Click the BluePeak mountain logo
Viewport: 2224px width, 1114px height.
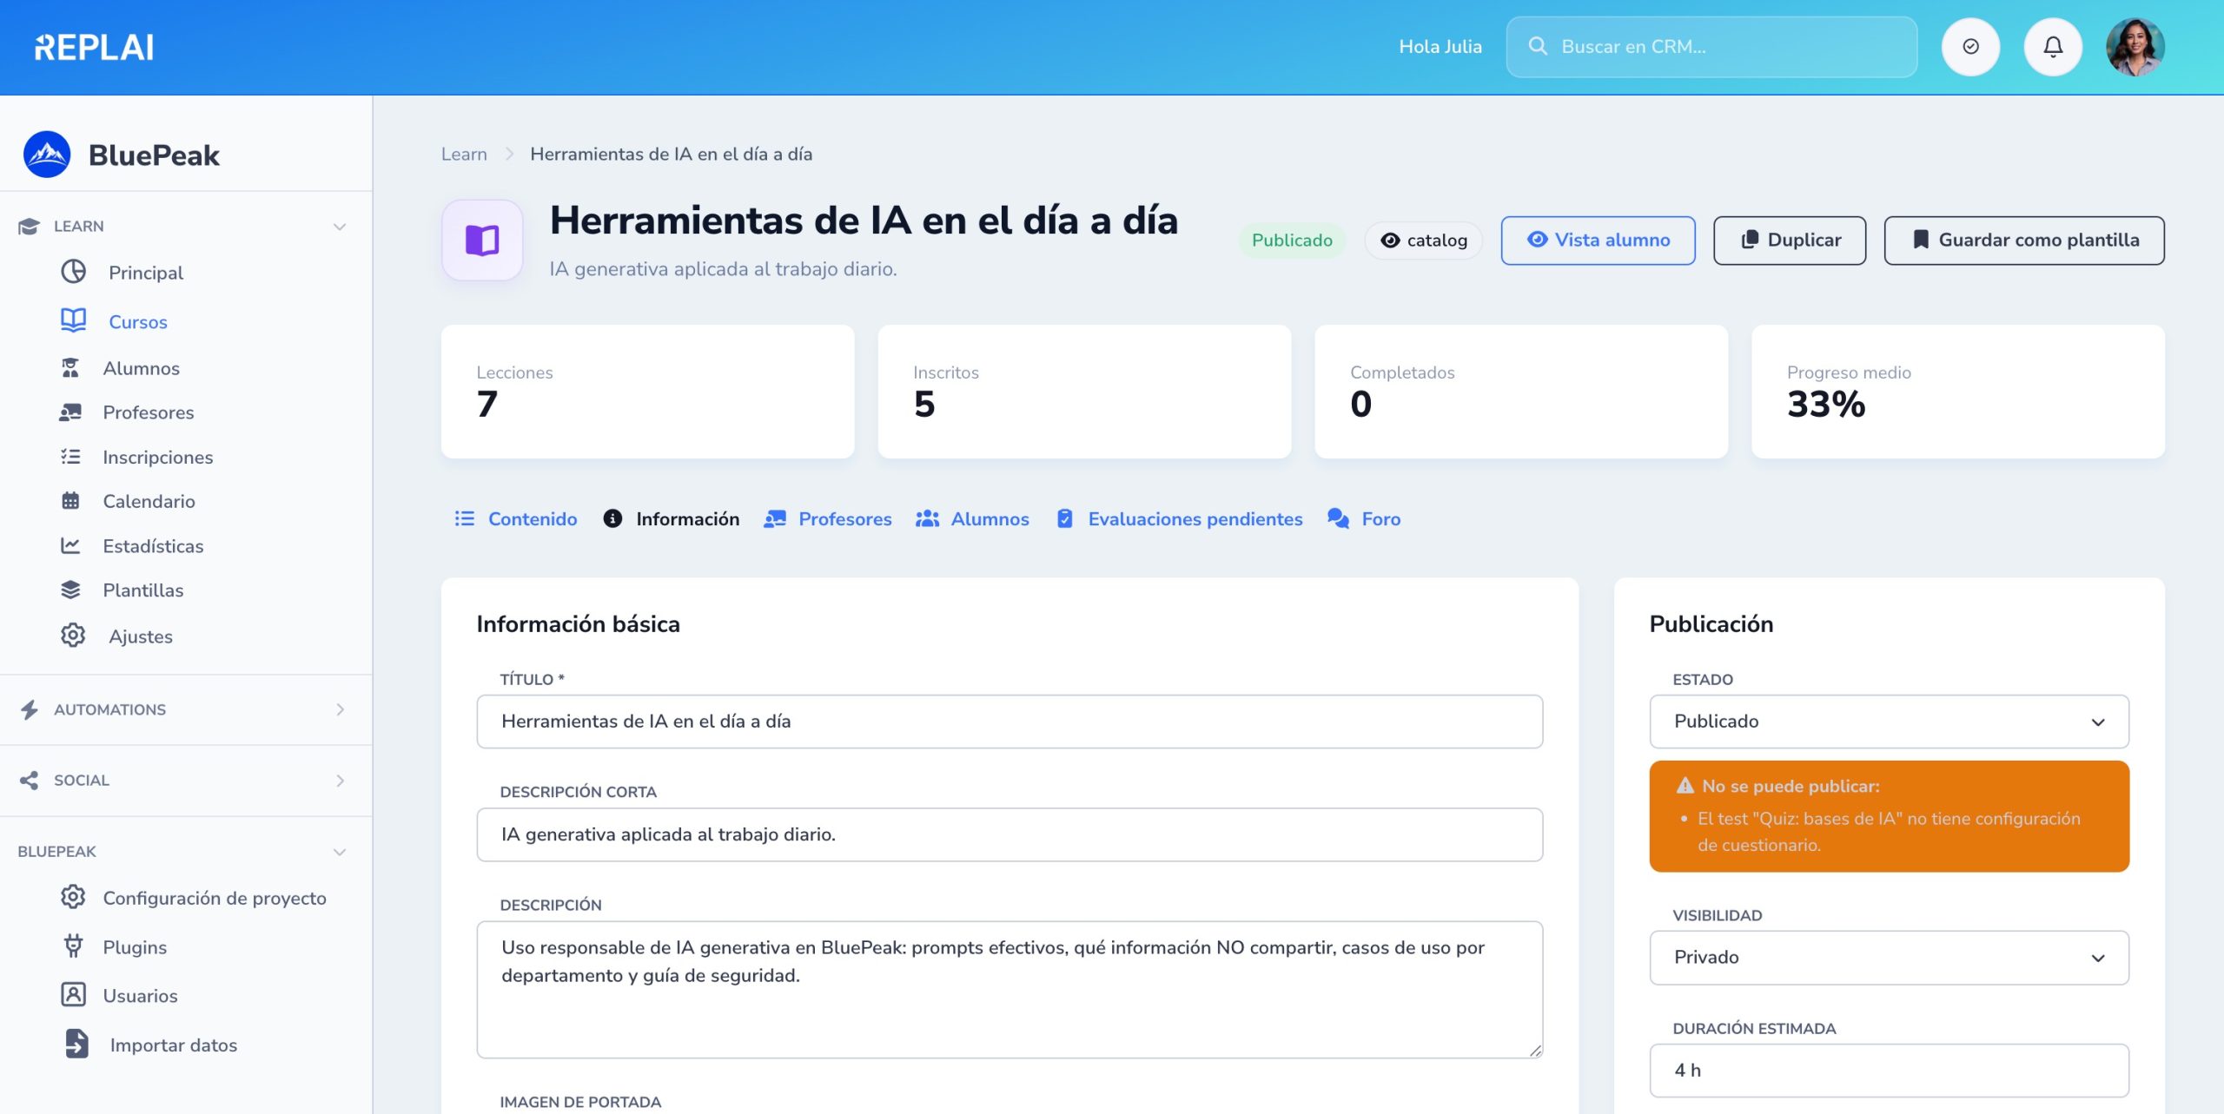coord(47,155)
